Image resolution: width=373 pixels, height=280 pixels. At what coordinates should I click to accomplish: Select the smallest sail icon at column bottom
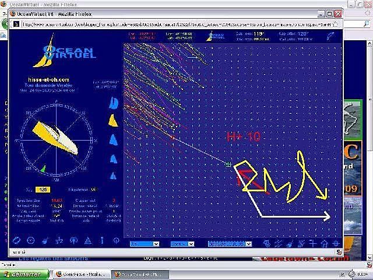point(114,176)
